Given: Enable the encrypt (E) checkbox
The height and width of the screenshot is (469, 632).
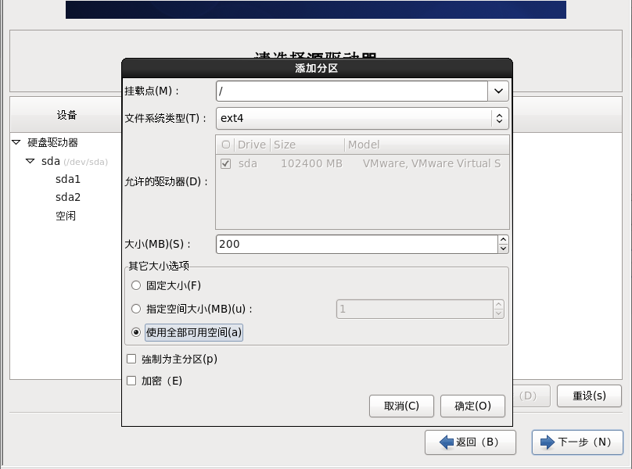Looking at the screenshot, I should pos(131,381).
